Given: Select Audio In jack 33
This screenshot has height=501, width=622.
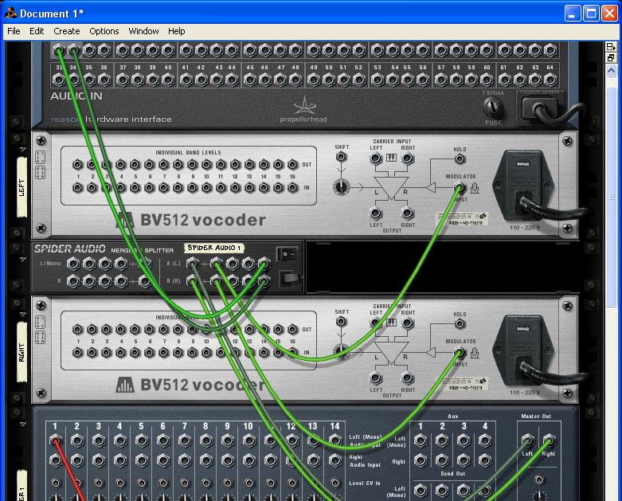Looking at the screenshot, I should [59, 80].
